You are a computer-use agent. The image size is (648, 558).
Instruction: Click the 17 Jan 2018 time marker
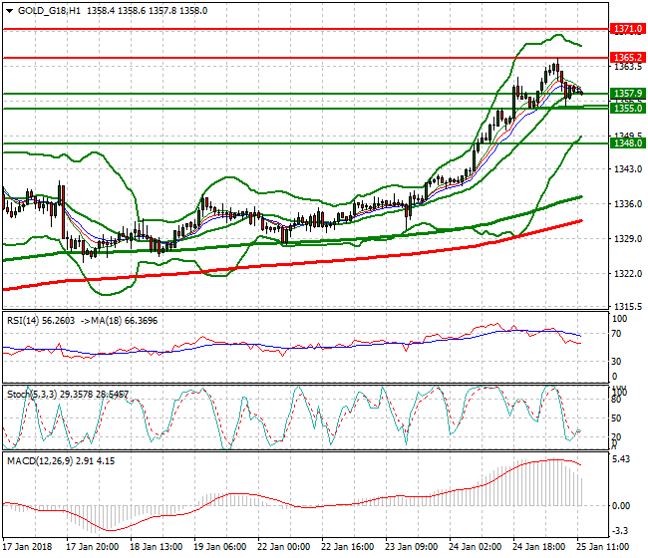point(27,547)
